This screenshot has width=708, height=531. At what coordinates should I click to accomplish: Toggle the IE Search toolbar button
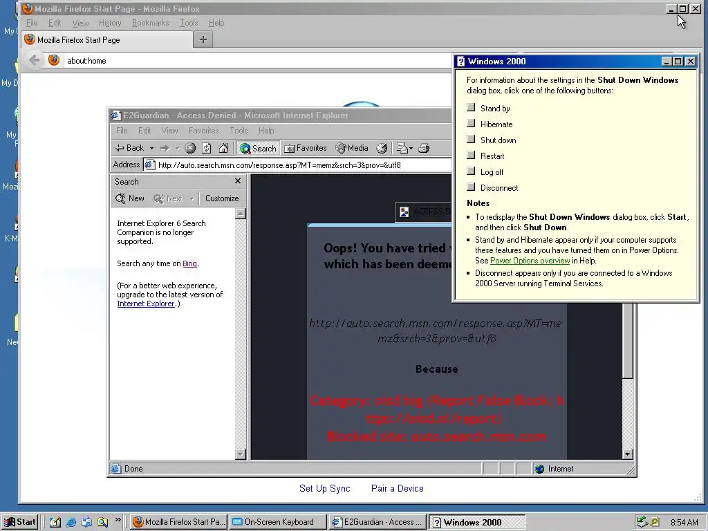259,148
